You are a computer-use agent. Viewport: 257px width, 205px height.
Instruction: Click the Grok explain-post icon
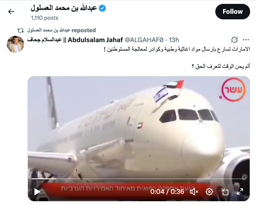pos(234,40)
